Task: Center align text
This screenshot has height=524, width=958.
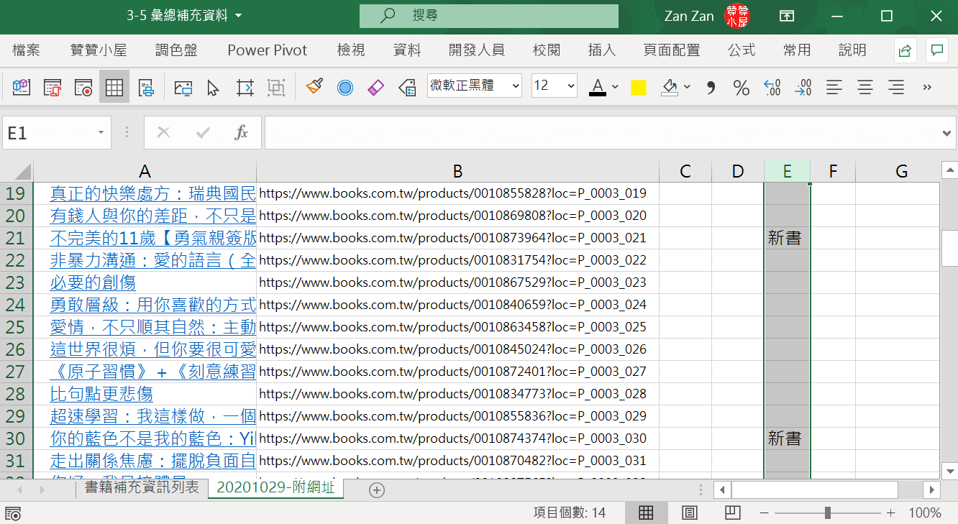Action: pos(865,87)
